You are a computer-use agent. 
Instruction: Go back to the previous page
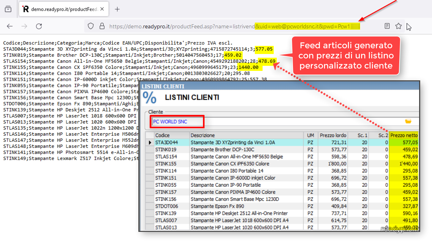tap(10, 26)
